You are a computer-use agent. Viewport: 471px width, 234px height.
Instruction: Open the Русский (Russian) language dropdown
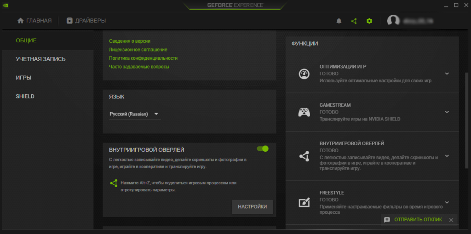pos(134,114)
